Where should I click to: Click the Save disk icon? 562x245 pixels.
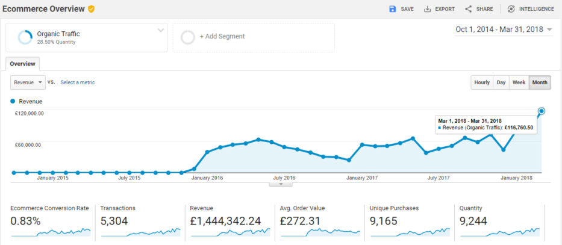[393, 9]
